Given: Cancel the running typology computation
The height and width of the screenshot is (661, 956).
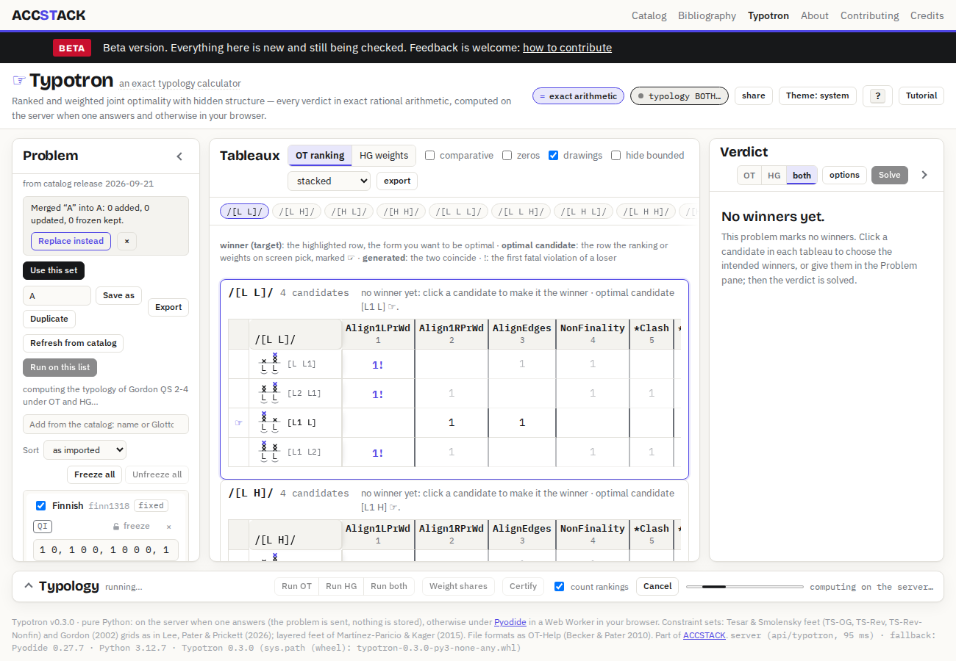Looking at the screenshot, I should (x=657, y=586).
